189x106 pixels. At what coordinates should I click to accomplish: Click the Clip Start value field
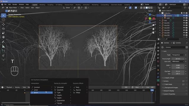(x=178, y=71)
